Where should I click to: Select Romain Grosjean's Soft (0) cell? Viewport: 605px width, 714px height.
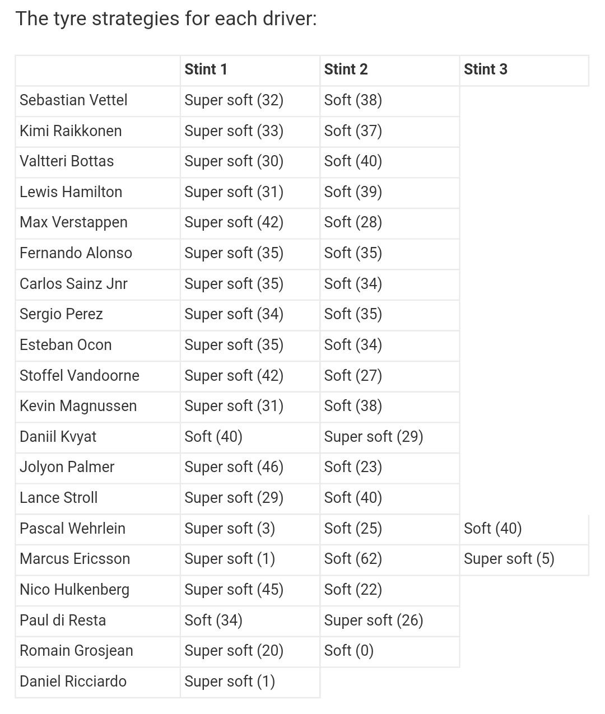tap(389, 651)
